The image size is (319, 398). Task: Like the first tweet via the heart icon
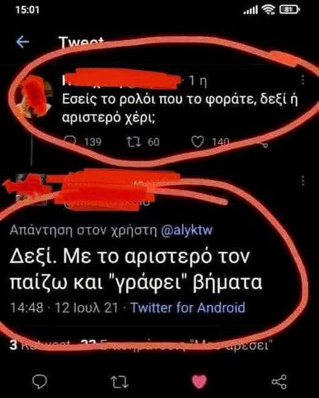(198, 142)
